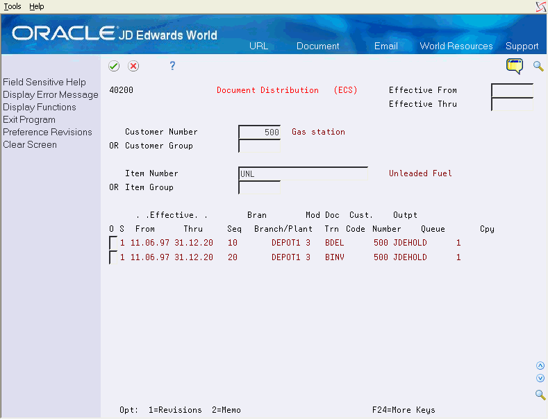Open the World Resources link

(x=456, y=46)
